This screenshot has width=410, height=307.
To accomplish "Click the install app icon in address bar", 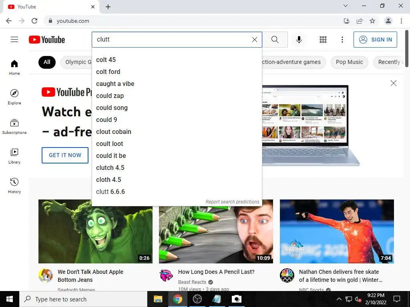I will tap(347, 21).
